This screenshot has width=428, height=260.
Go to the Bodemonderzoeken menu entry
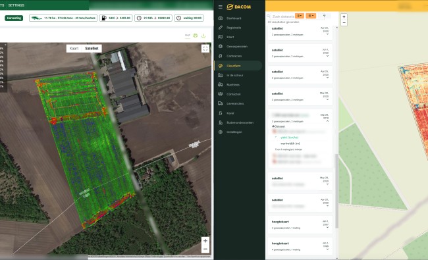(x=240, y=122)
